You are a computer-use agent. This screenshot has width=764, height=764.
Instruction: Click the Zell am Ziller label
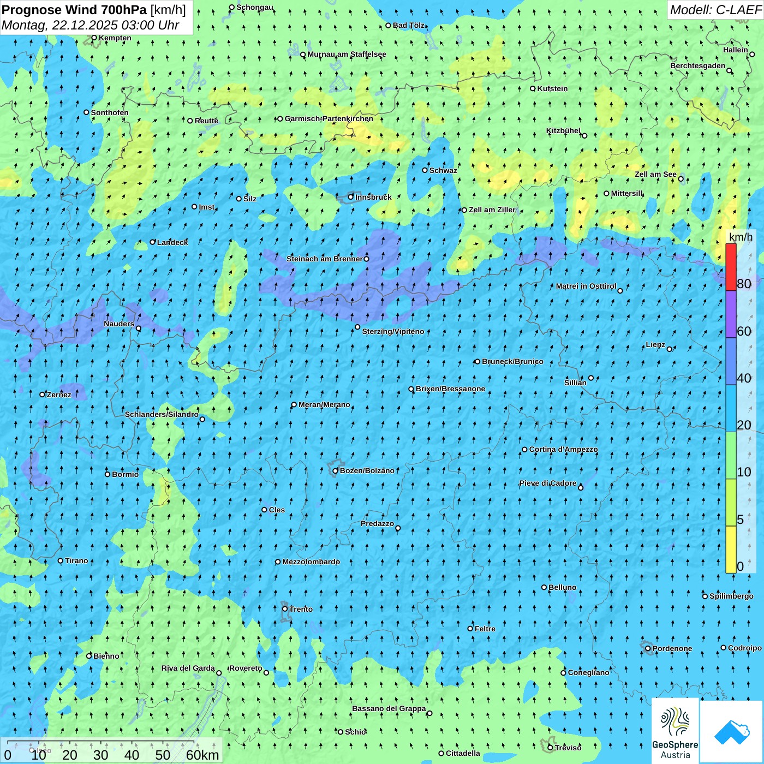[492, 210]
